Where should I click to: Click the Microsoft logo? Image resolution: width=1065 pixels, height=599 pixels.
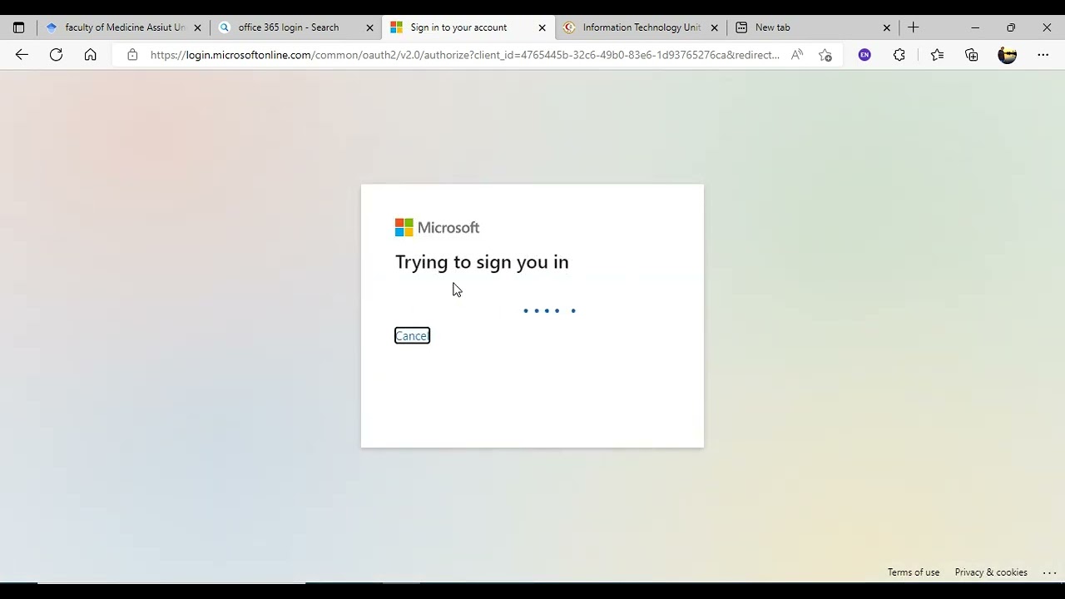tap(437, 227)
